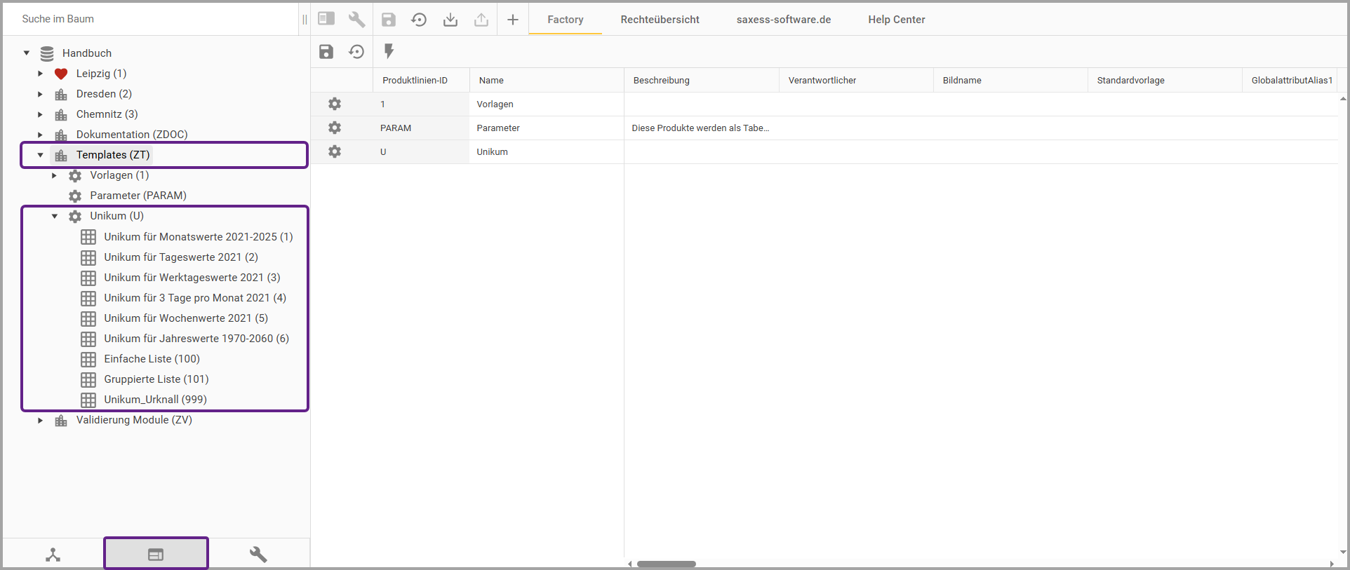Toggle the sidebar panel layout icon
Image resolution: width=1350 pixels, height=570 pixels.
[326, 19]
